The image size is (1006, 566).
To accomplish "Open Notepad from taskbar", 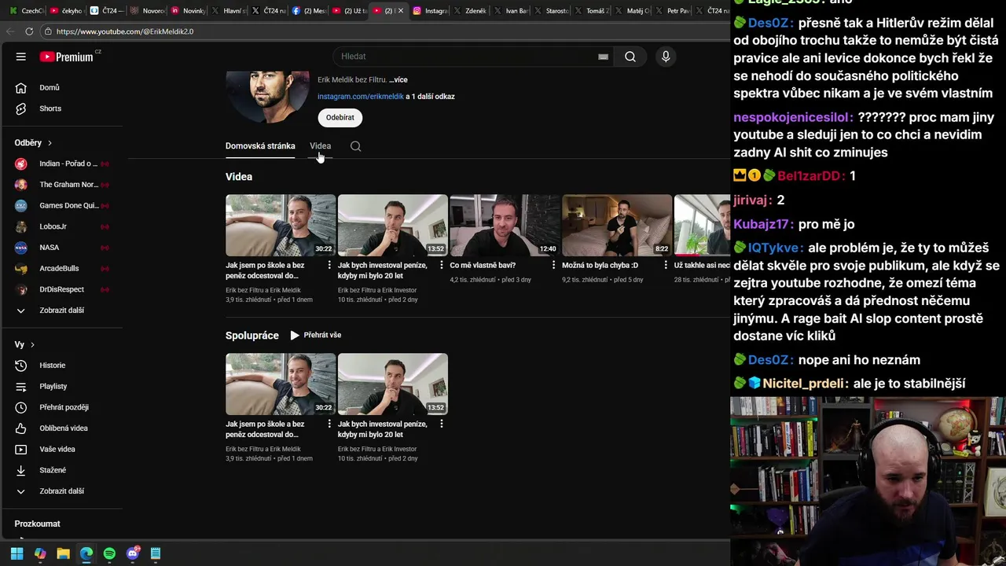I will coord(156,553).
